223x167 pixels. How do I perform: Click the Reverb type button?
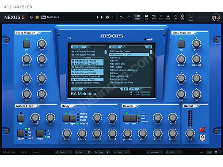133,119
